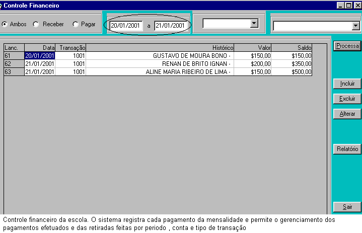Click the Processa button

(347, 46)
